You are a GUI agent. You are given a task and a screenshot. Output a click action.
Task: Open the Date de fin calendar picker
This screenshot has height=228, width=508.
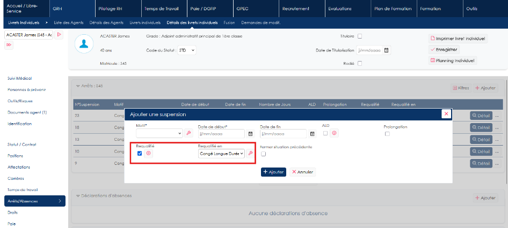313,133
